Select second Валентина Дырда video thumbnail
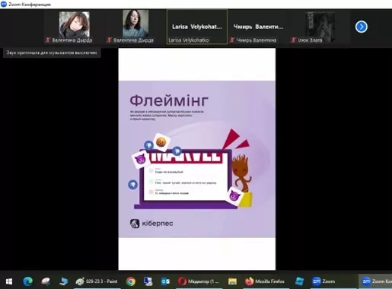 135,27
